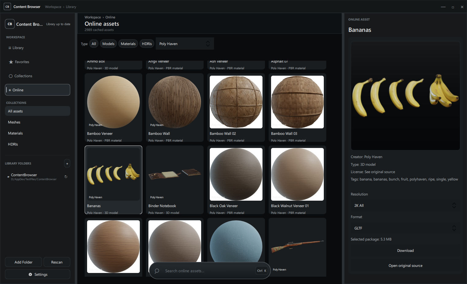Click the Collections circle icon
The height and width of the screenshot is (284, 467).
pos(11,76)
